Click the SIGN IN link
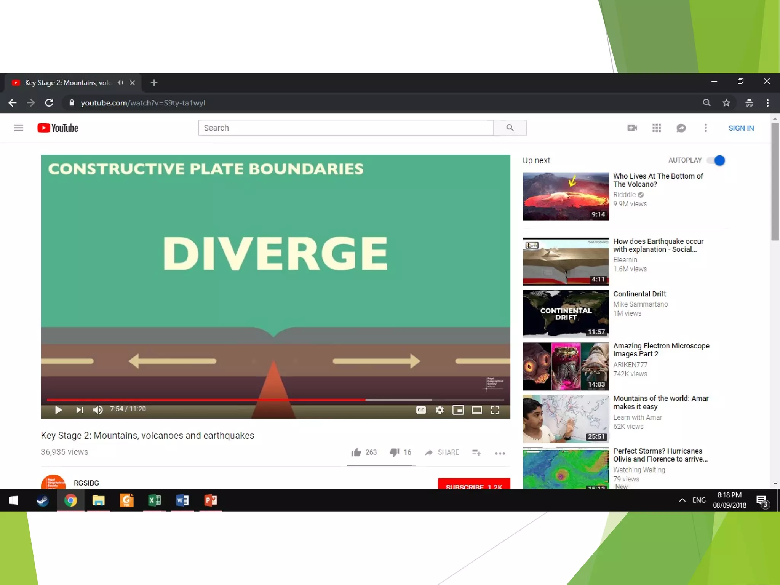Screen dimensions: 780x585 (x=741, y=128)
